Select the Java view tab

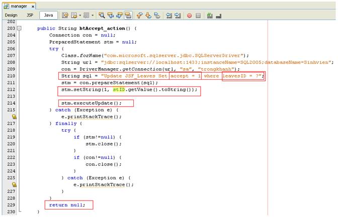pyautogui.click(x=48, y=15)
